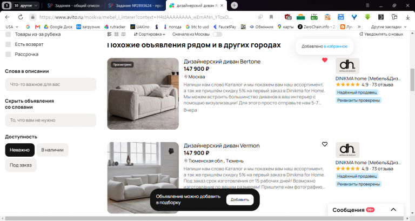
Task: Switch to Задание №2893624 tab
Action: click(135, 5)
